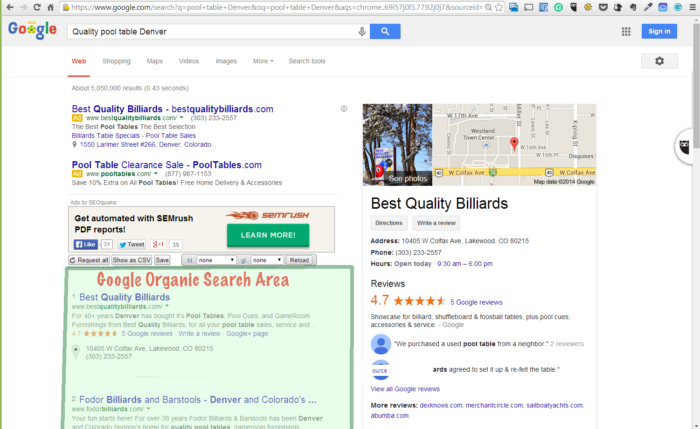Expand the fodorbilliards.com URL arrow

(148, 409)
